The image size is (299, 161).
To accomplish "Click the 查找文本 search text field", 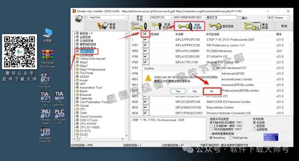I will click(221, 18).
